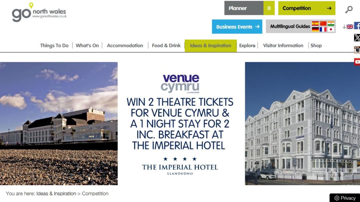Pick the German flag guide
The width and height of the screenshot is (360, 202).
pyautogui.click(x=315, y=29)
